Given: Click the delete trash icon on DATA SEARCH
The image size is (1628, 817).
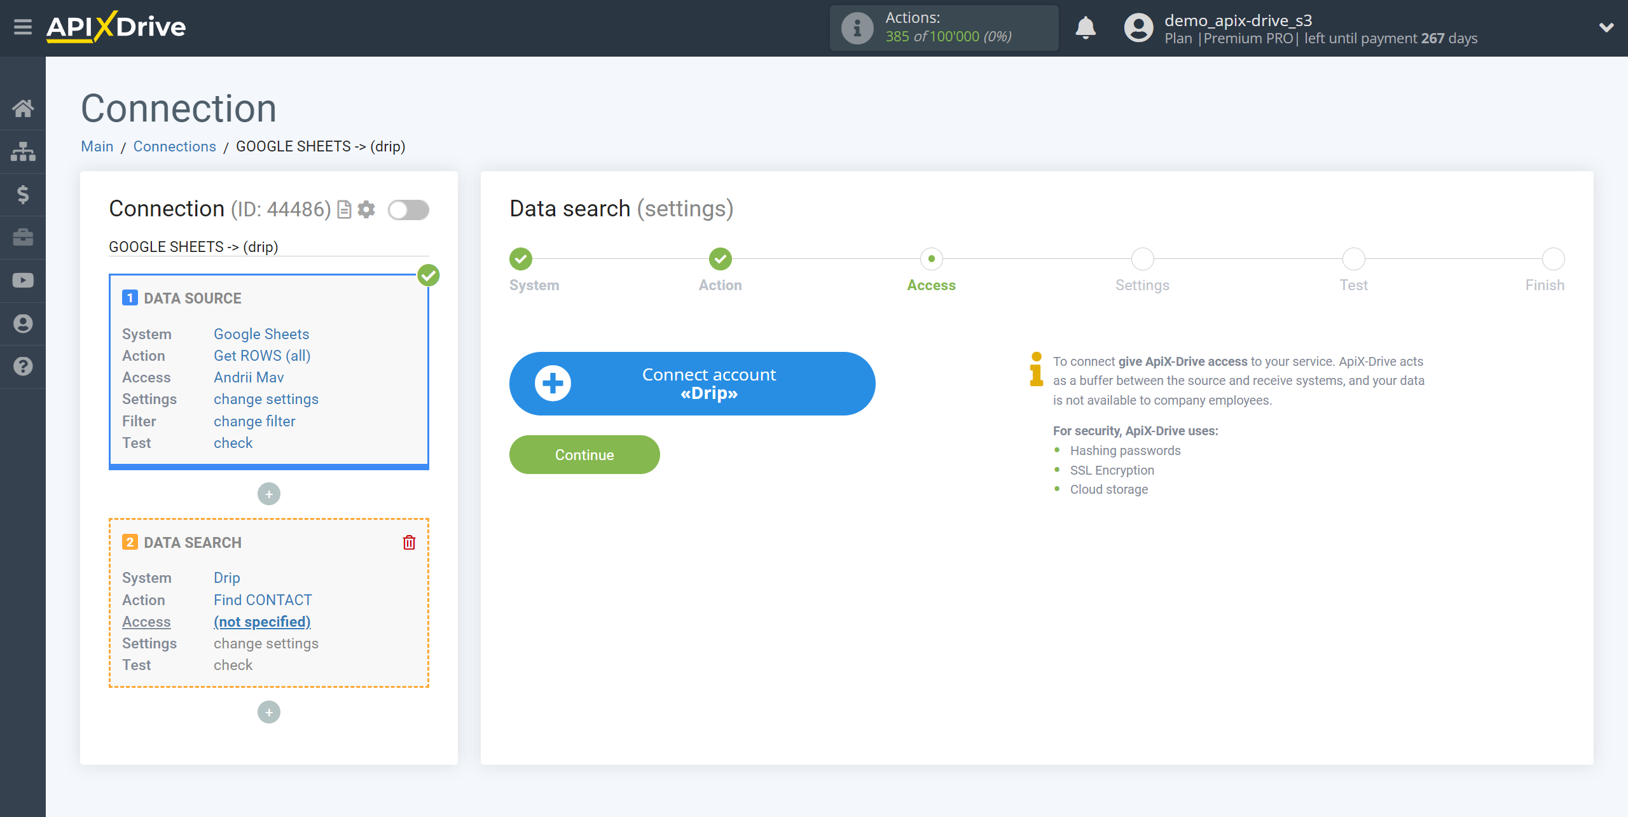Looking at the screenshot, I should click(409, 542).
